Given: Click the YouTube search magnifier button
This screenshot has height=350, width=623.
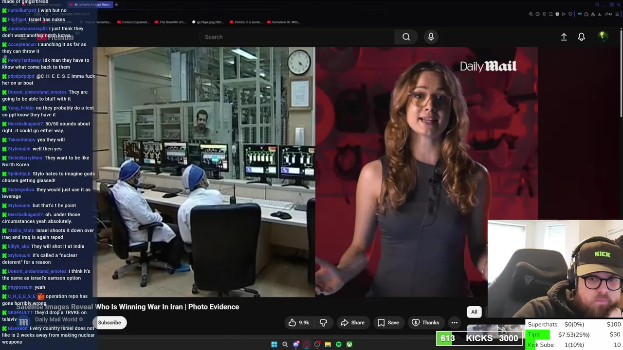Looking at the screenshot, I should click(406, 37).
